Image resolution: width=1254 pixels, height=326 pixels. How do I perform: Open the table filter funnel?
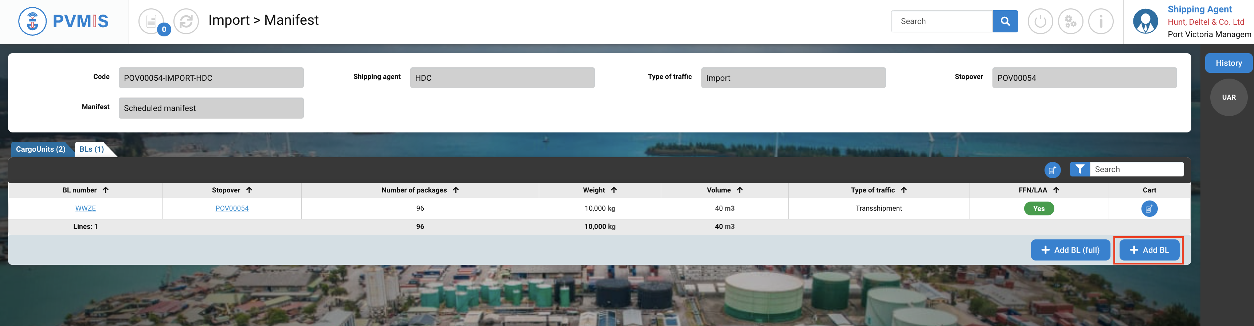pos(1079,169)
